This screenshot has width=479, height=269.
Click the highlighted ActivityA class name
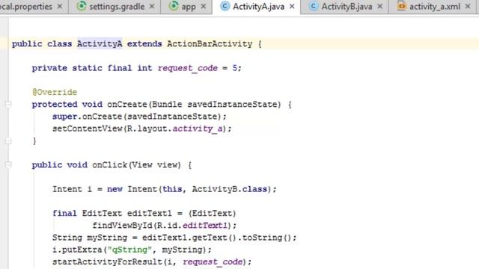click(x=100, y=43)
